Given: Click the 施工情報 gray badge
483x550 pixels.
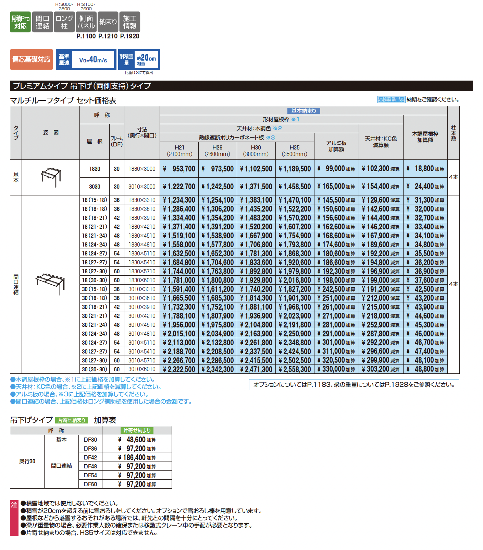Looking at the screenshot, I should tap(130, 22).
